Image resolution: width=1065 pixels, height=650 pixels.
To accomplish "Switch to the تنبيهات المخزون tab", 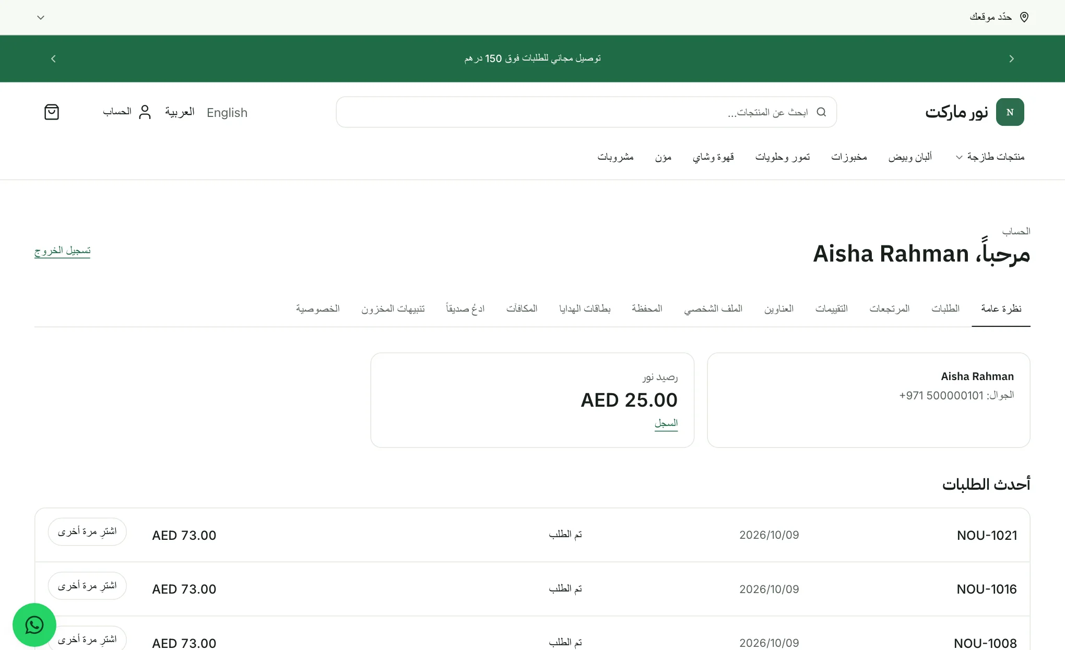I will pos(393,309).
